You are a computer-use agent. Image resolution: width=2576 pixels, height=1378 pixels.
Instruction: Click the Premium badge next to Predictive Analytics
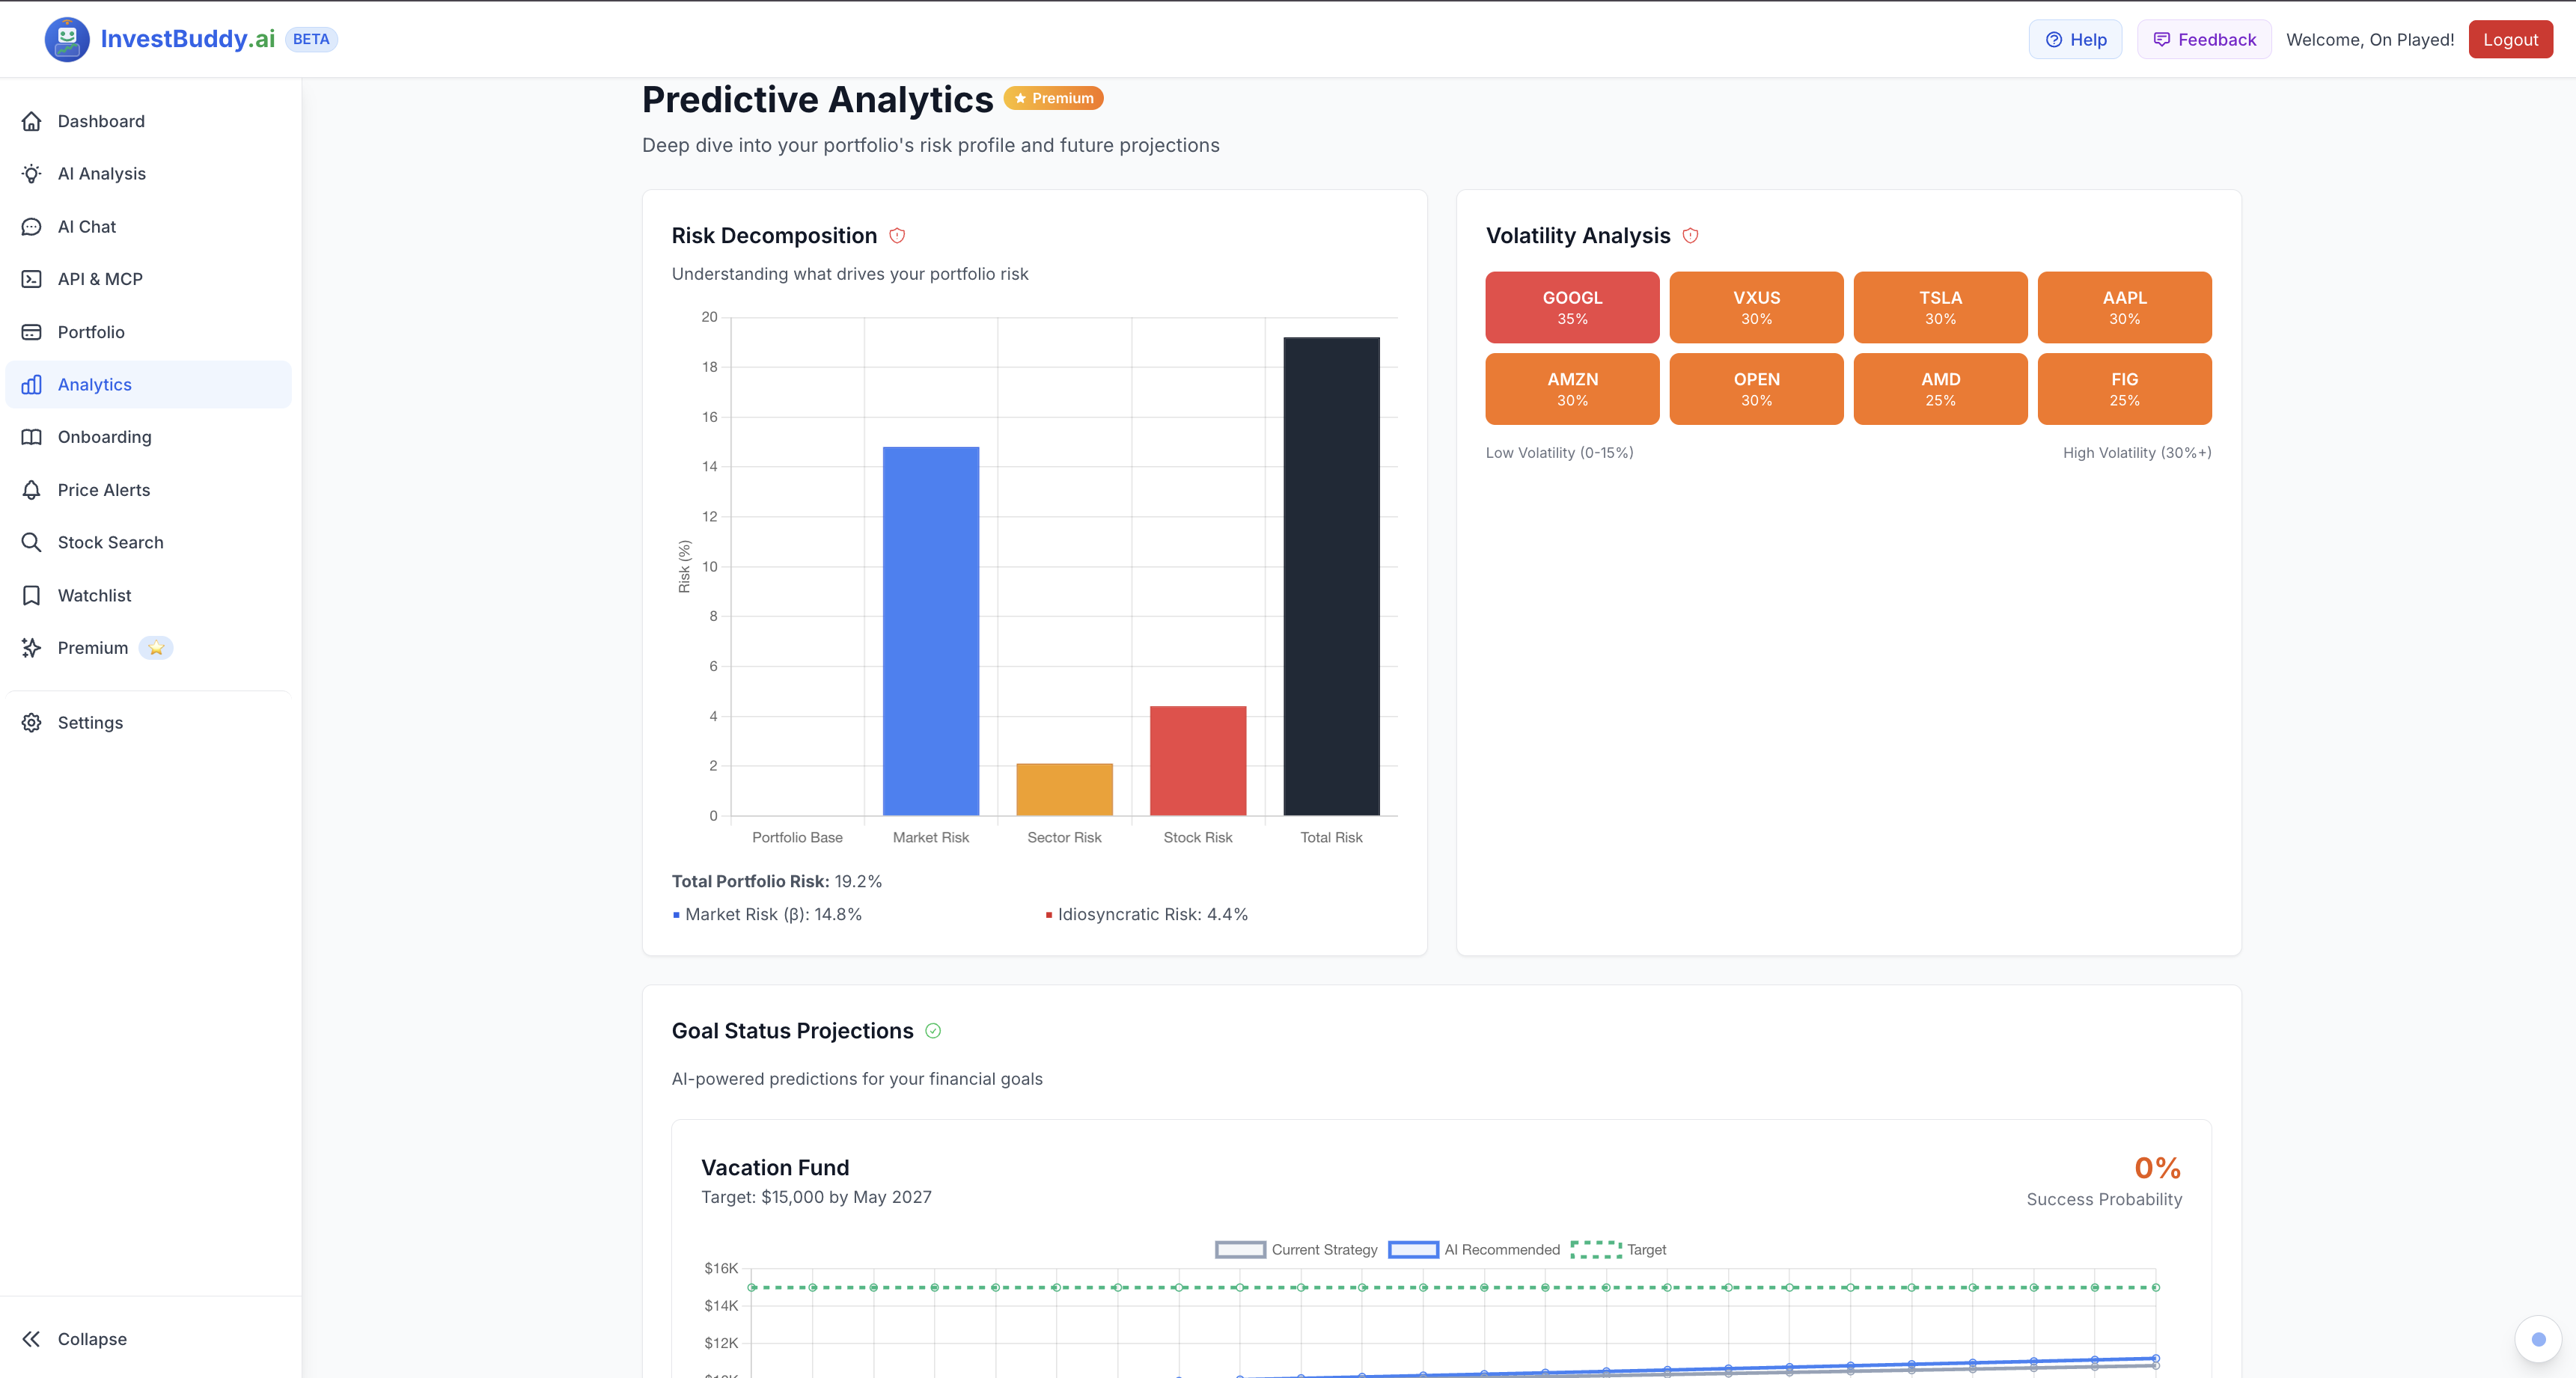coord(1052,98)
